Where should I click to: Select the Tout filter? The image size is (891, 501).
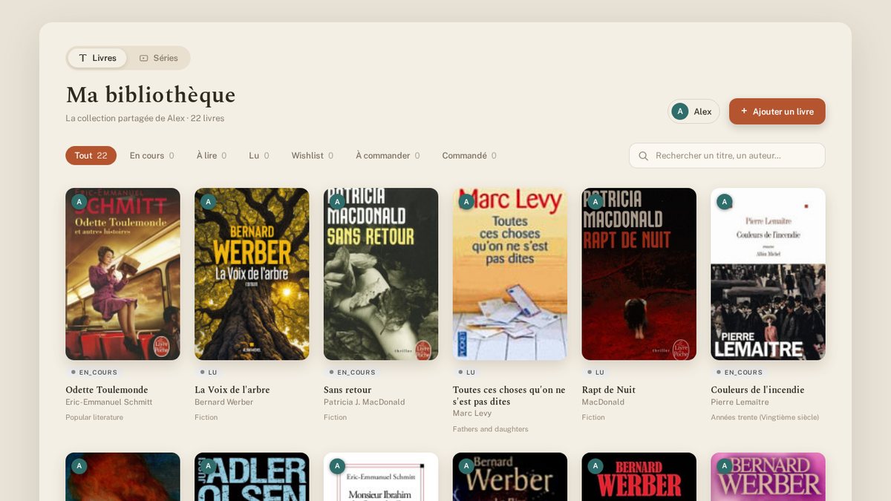coord(91,155)
